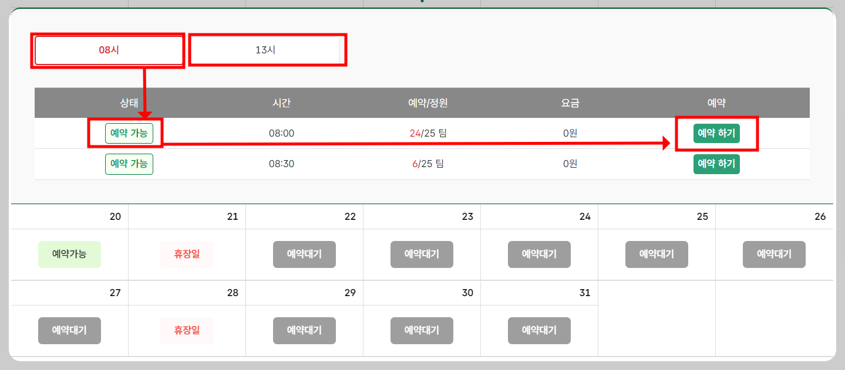Select the 예약 가능 badge for 08:30
The image size is (845, 370).
129,164
